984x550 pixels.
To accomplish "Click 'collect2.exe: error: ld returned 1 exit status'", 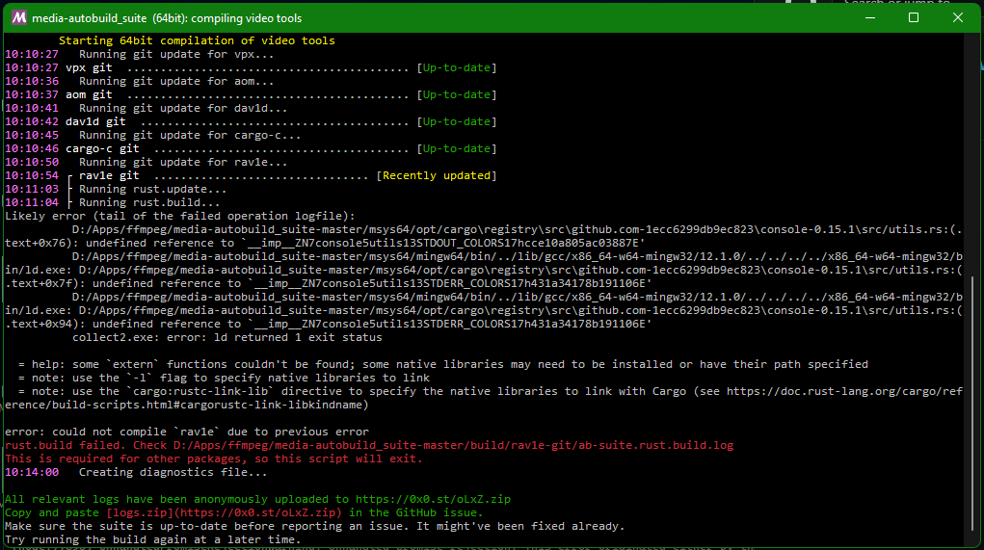I will pos(227,337).
